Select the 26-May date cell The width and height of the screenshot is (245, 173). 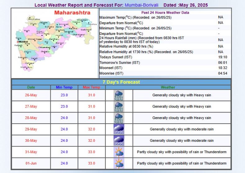pos(31,95)
